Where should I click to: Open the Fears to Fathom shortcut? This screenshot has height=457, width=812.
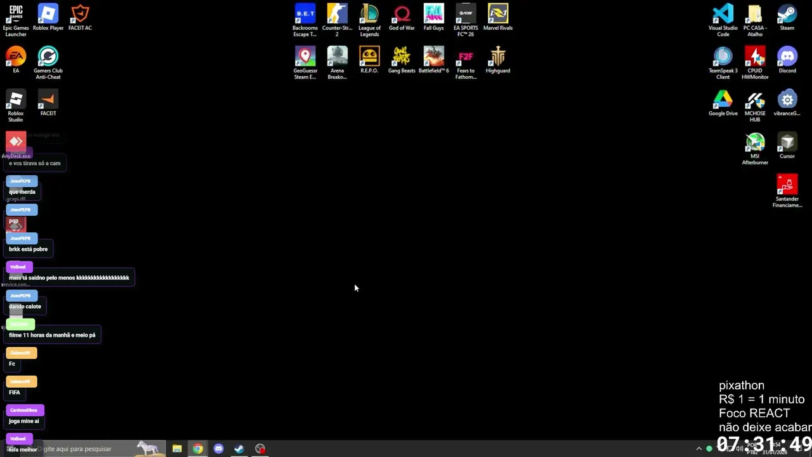pyautogui.click(x=466, y=63)
